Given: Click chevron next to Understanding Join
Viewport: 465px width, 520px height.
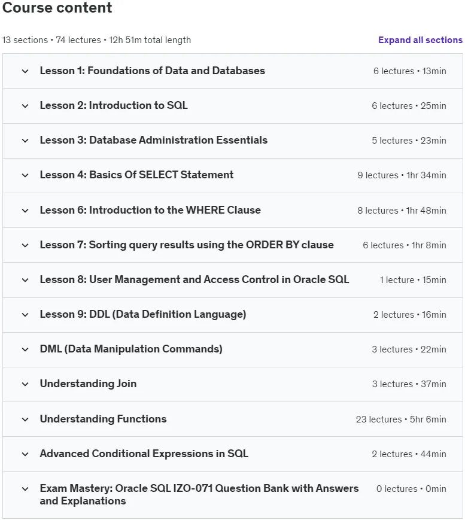Looking at the screenshot, I should click(x=25, y=384).
